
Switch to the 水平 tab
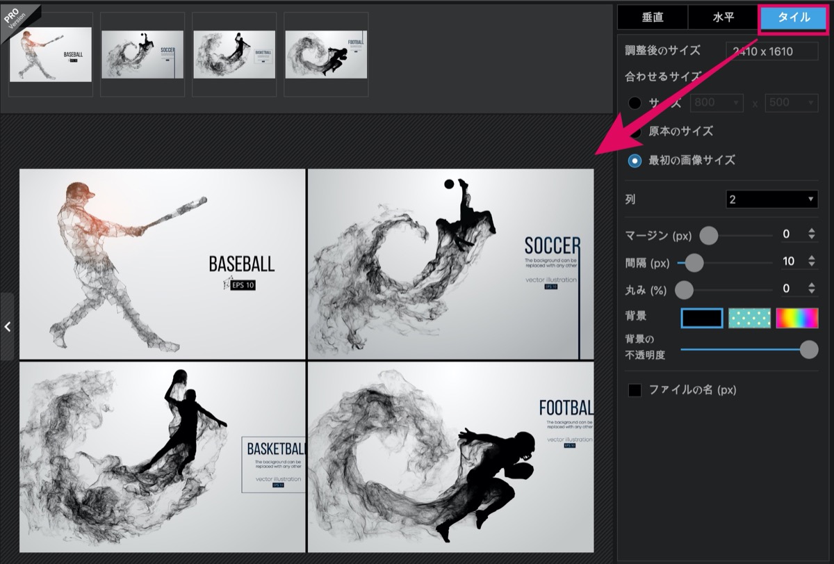(x=723, y=17)
